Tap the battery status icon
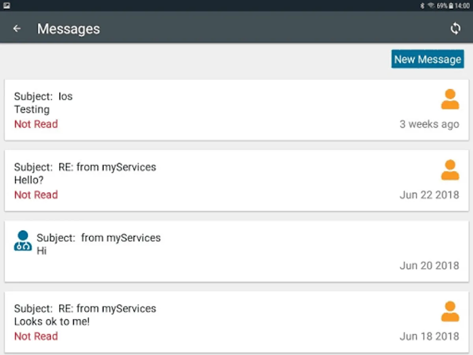Screen dimensions: 473x355 tap(451, 6)
